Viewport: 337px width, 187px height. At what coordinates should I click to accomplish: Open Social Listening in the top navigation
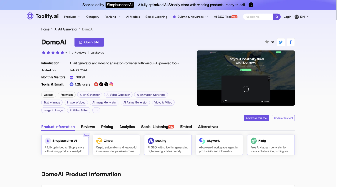pyautogui.click(x=156, y=17)
